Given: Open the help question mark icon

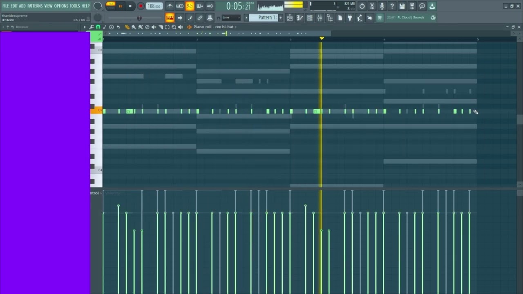Looking at the screenshot, I should [392, 6].
